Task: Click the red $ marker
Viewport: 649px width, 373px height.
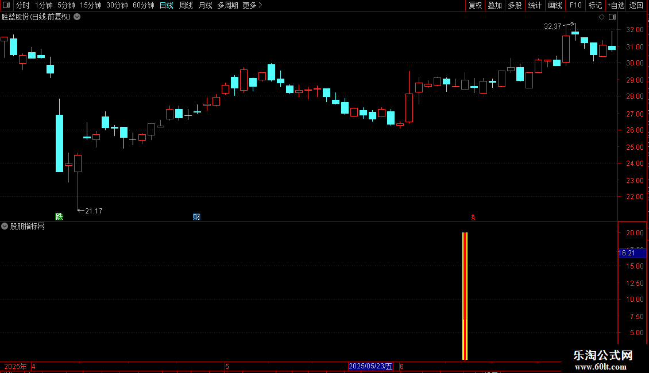Action: click(x=473, y=217)
